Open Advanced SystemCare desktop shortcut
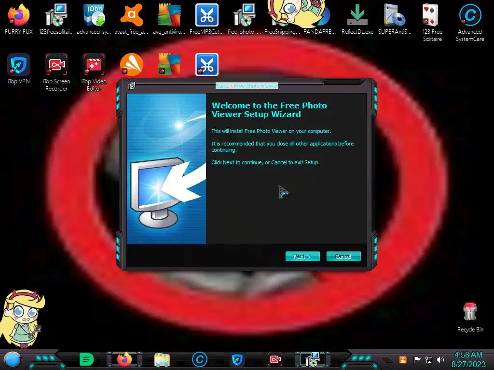Image resolution: width=494 pixels, height=370 pixels. click(x=470, y=23)
